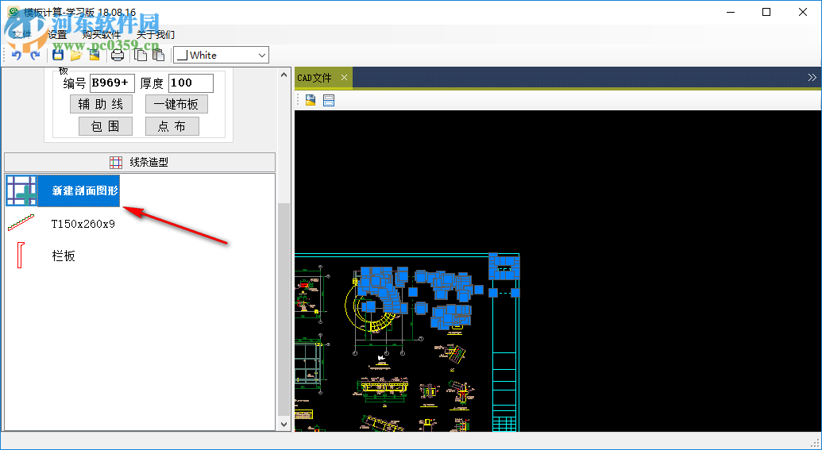Click the Redo arrow icon
Viewport: 822px width, 450px height.
tap(35, 55)
